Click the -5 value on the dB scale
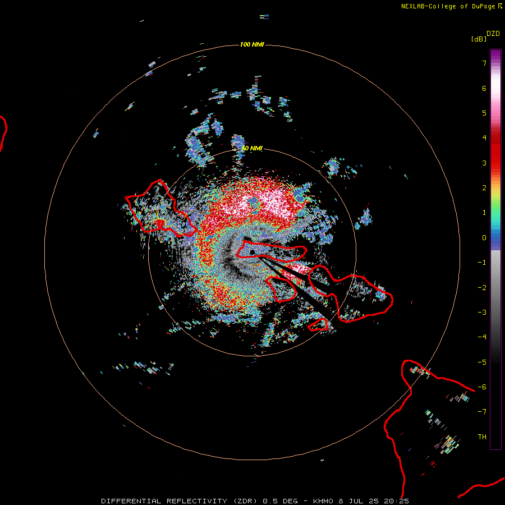This screenshot has width=505, height=505. pos(482,362)
